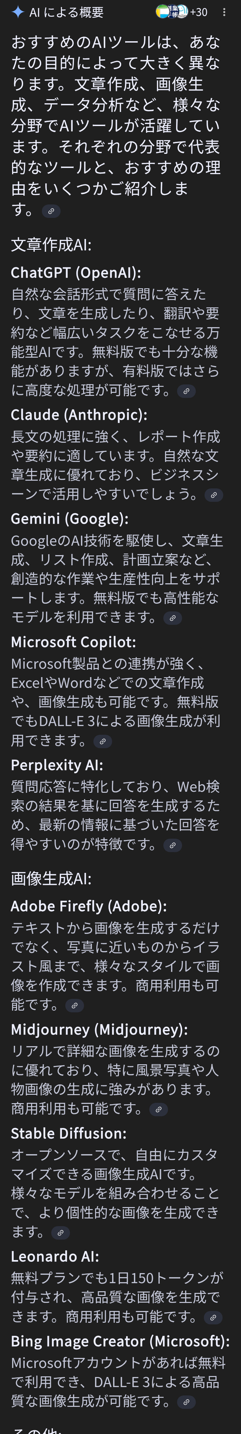Click link icon after the intro paragraph
The height and width of the screenshot is (1434, 241).
click(x=51, y=212)
